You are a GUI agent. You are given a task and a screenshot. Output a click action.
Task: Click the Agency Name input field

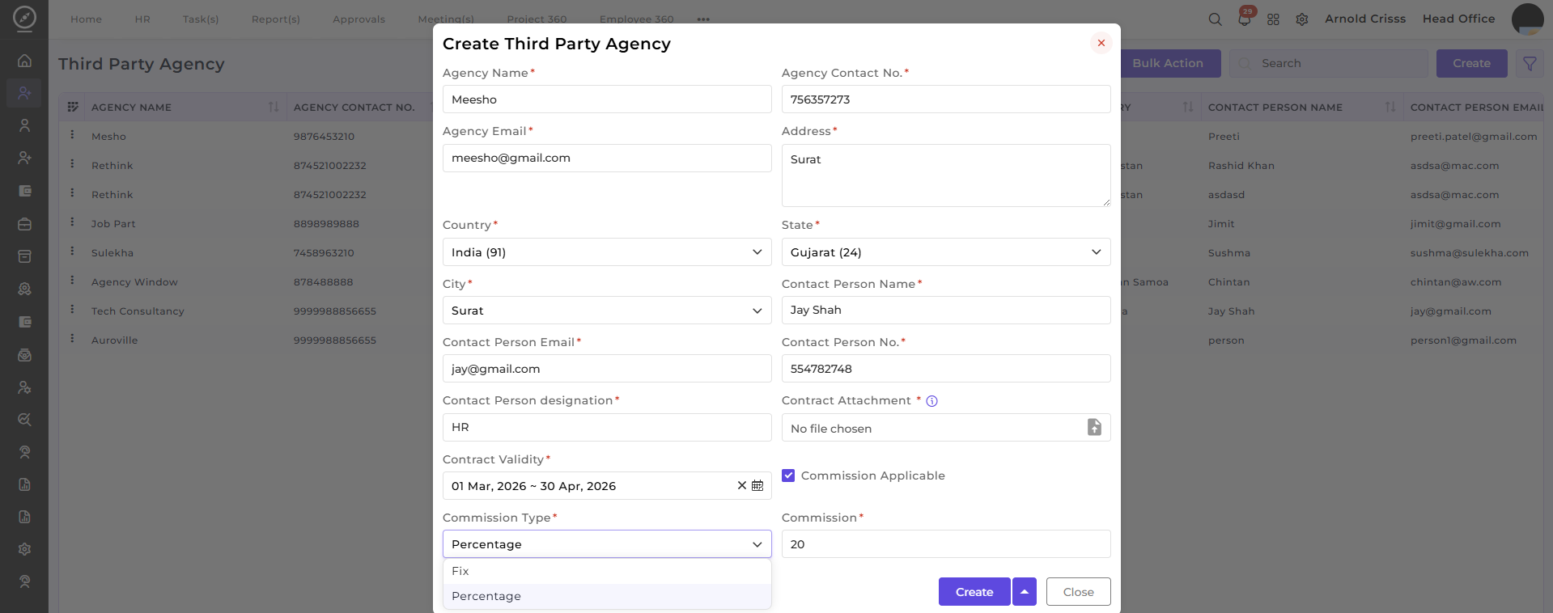607,99
